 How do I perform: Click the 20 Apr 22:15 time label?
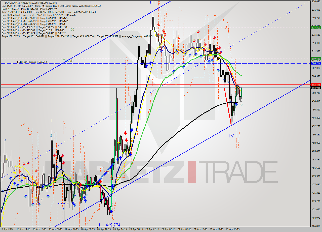tap(153, 229)
